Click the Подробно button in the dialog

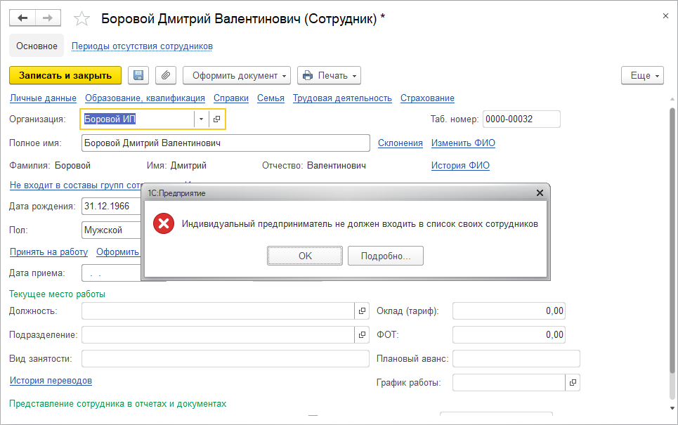tap(385, 256)
